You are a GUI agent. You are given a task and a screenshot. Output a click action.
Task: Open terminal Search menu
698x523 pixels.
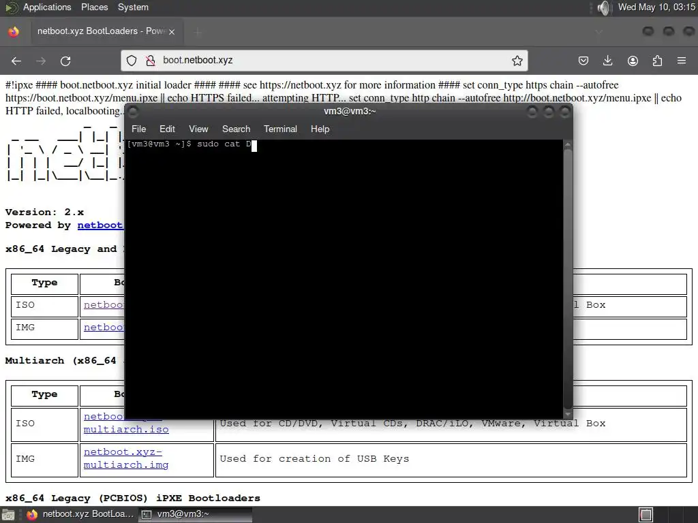pyautogui.click(x=236, y=129)
